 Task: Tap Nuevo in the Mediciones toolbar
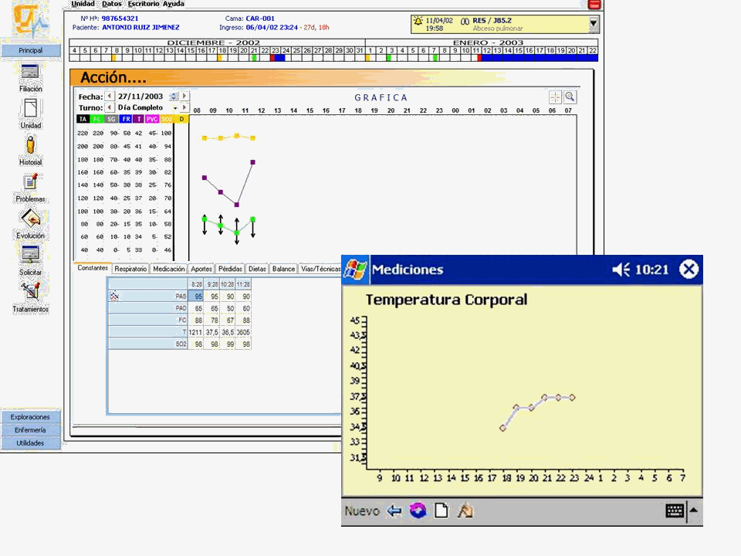tap(361, 510)
